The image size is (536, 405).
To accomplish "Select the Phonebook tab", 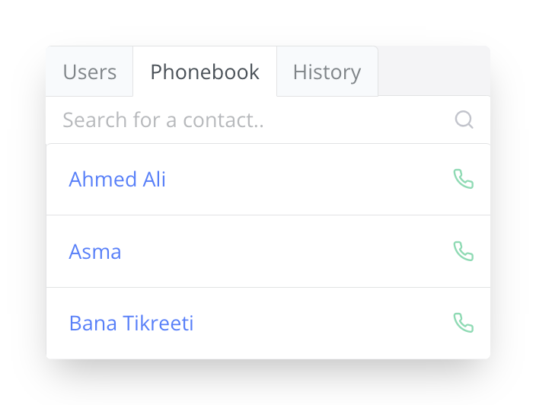I will (x=205, y=72).
